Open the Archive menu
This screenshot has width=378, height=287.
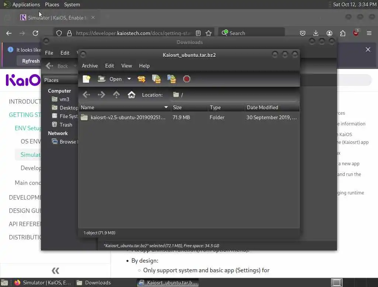[x=90, y=66]
